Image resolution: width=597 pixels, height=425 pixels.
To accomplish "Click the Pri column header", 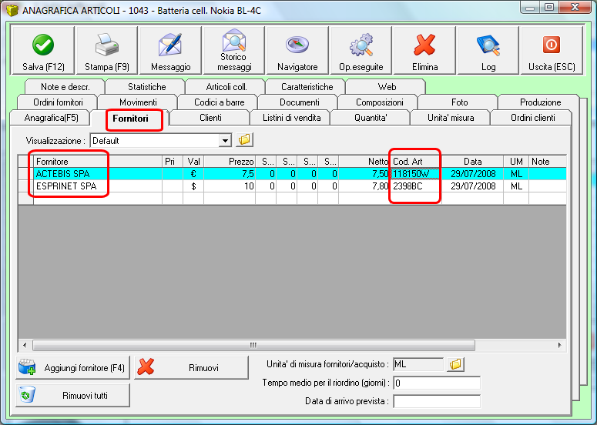I will pyautogui.click(x=173, y=162).
